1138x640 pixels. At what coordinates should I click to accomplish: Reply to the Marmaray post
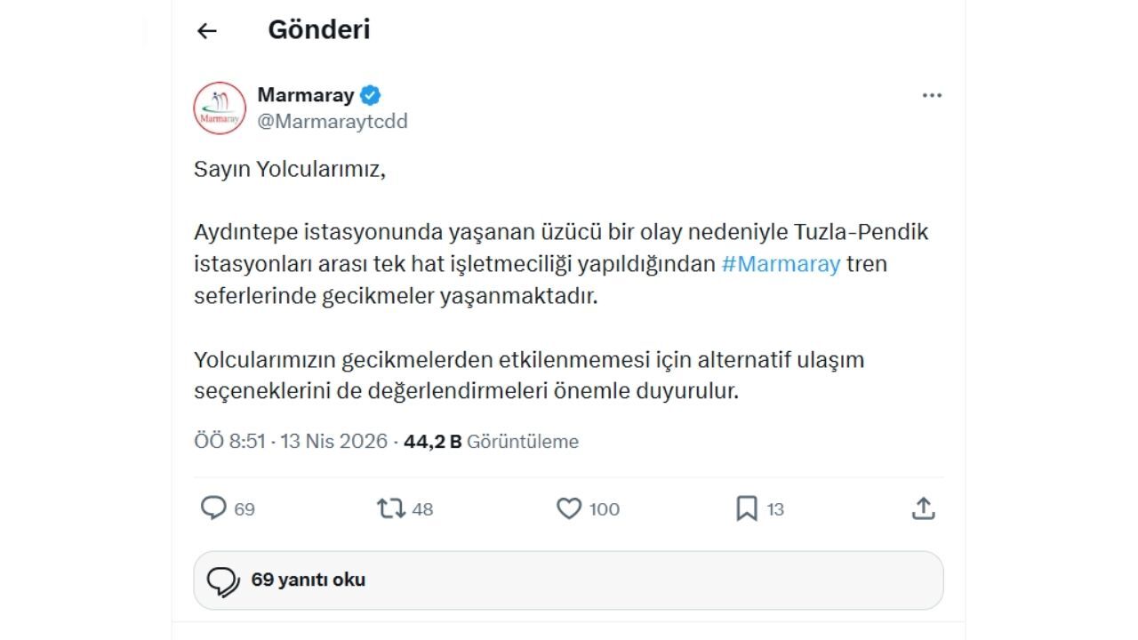[213, 508]
